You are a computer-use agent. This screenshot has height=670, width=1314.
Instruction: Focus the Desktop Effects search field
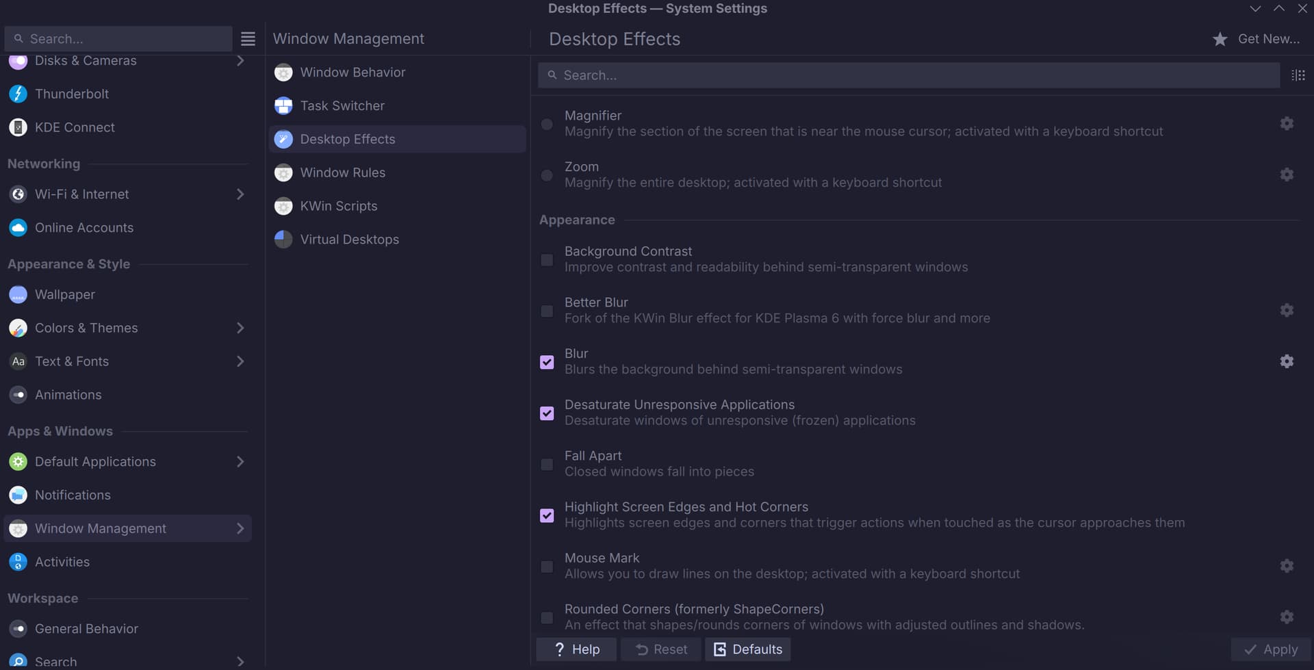pos(909,75)
